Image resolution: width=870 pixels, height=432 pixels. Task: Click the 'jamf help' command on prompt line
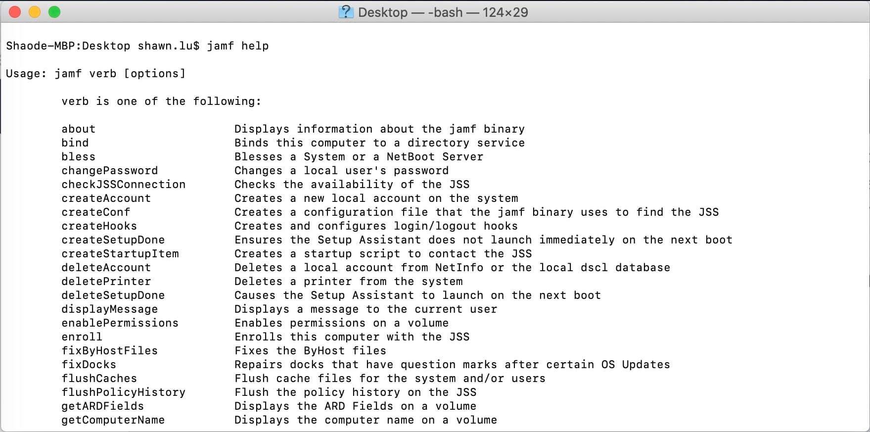point(237,46)
